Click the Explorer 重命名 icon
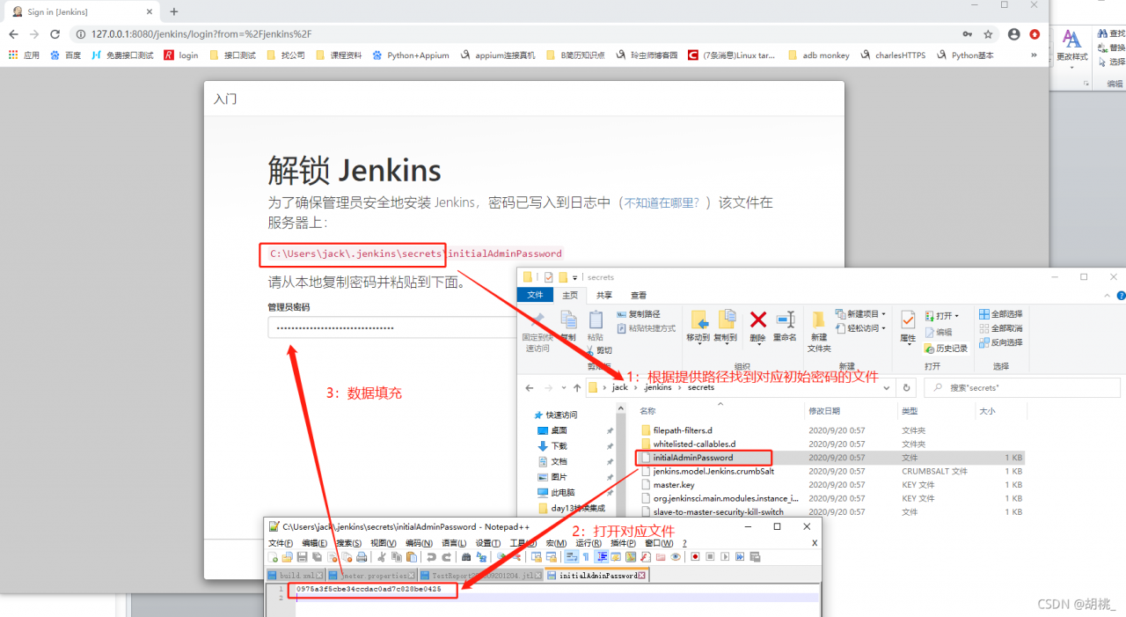1126x617 pixels. (x=785, y=320)
